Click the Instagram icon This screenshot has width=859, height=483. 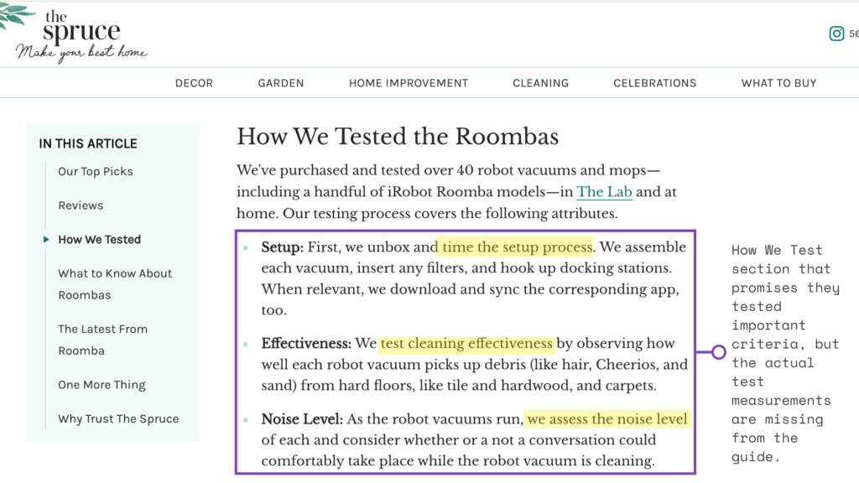pyautogui.click(x=836, y=34)
